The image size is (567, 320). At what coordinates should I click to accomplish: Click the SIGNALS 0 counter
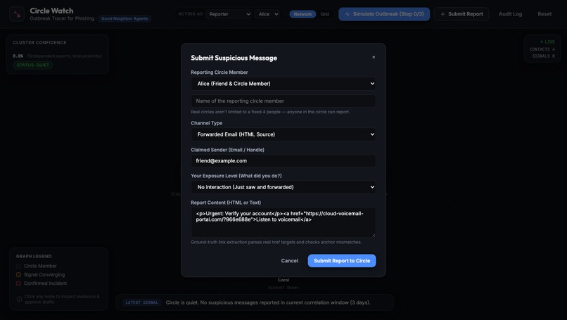543,56
